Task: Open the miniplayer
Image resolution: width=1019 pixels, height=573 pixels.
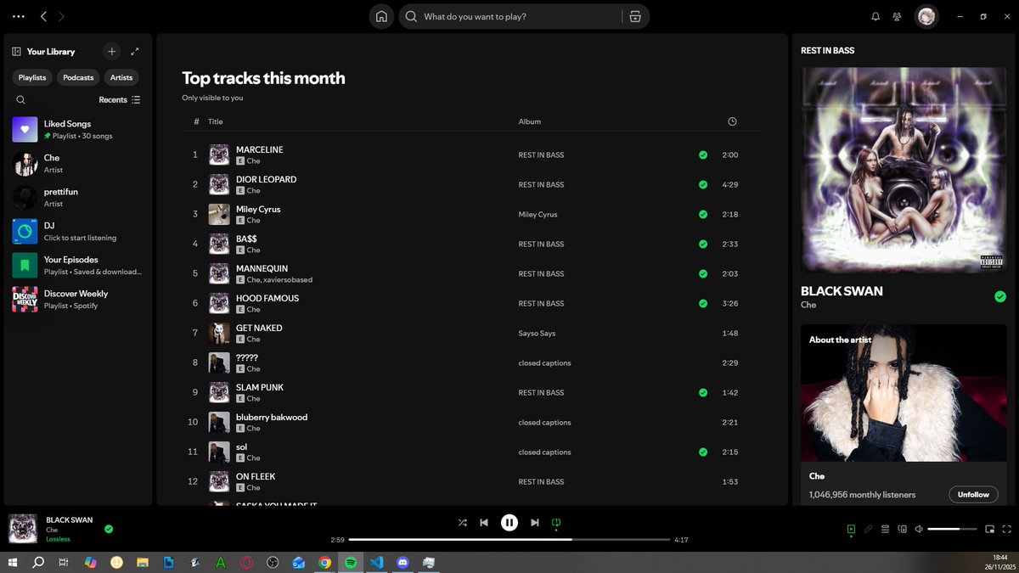Action: pyautogui.click(x=989, y=529)
